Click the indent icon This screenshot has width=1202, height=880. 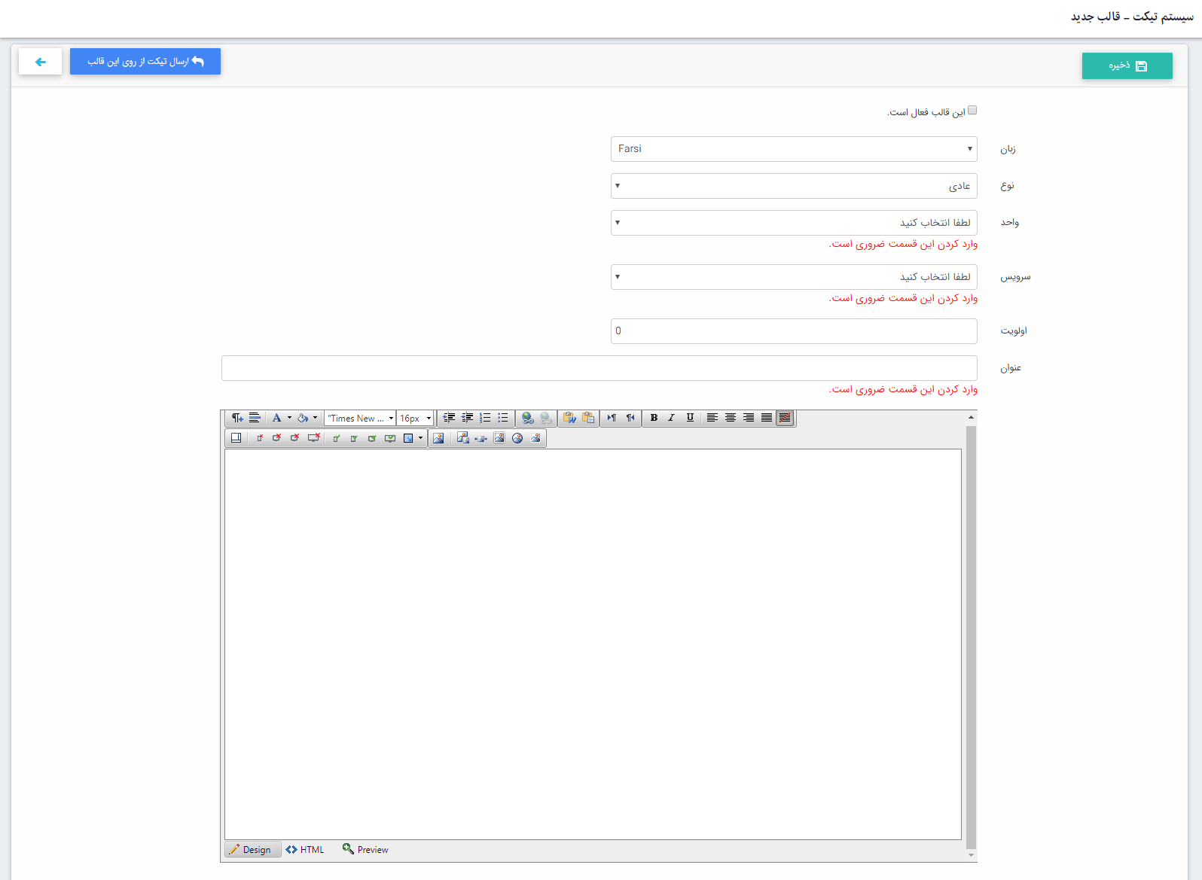449,418
